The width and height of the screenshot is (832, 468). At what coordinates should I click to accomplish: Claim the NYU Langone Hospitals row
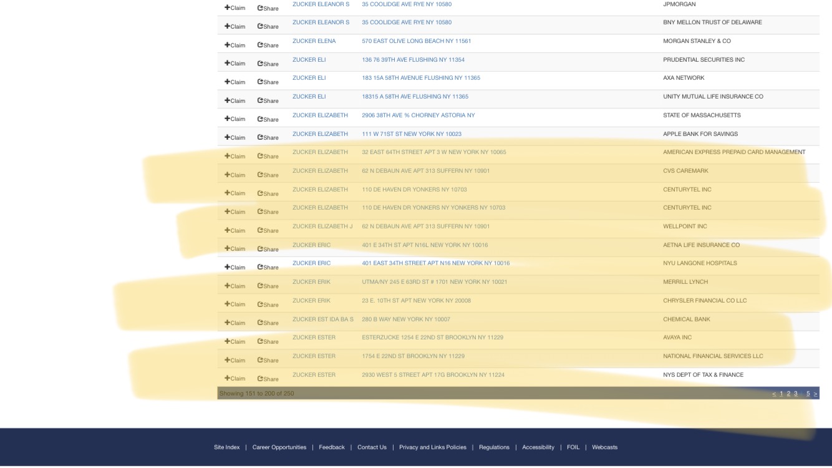click(235, 267)
